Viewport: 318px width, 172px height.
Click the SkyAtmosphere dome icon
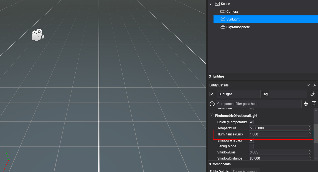(x=223, y=27)
